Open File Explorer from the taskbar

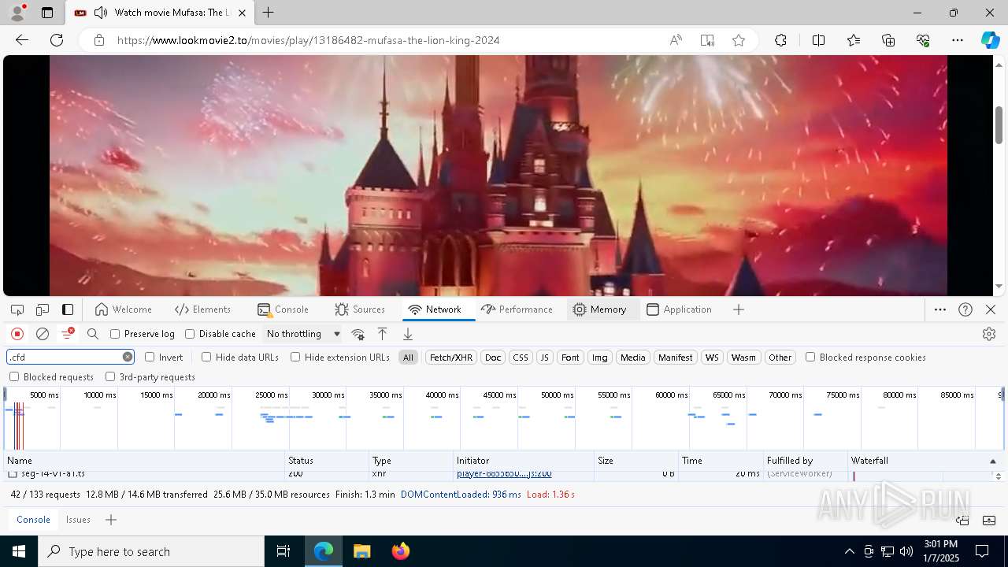click(361, 551)
